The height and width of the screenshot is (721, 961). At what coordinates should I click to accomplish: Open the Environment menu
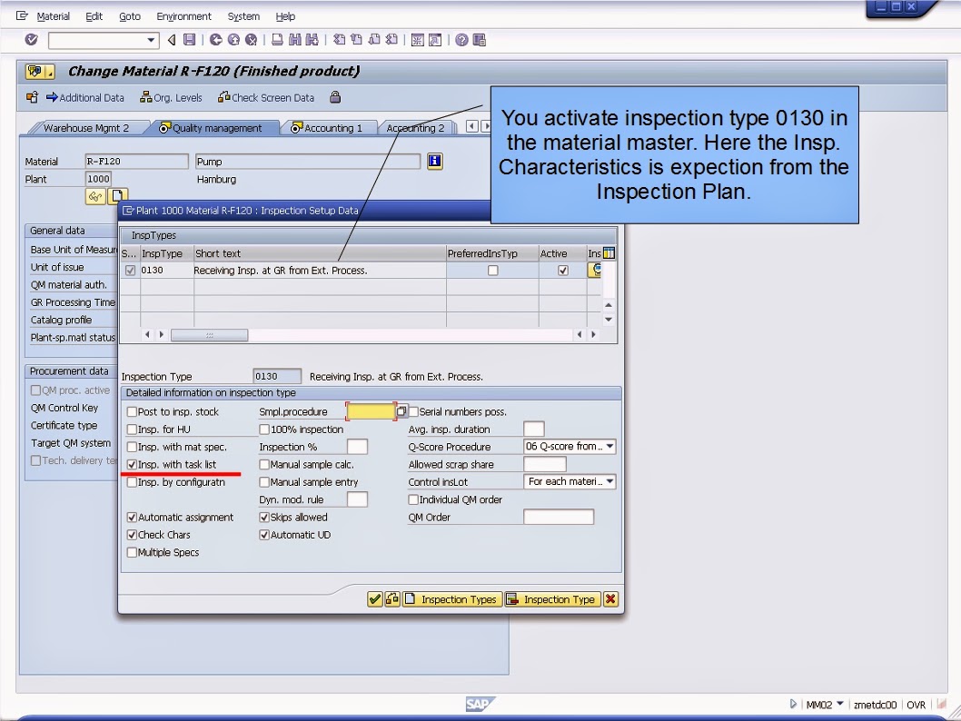(x=184, y=15)
